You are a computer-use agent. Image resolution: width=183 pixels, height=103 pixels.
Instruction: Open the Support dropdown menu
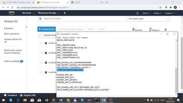click(170, 13)
